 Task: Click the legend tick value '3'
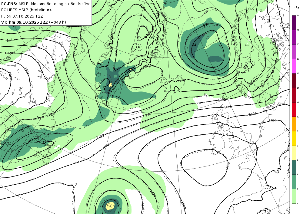[x=297, y=175]
